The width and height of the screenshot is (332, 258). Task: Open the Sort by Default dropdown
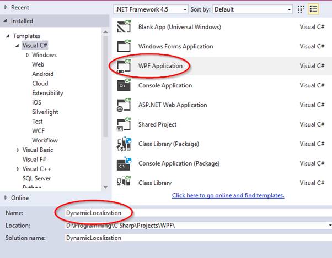[253, 9]
